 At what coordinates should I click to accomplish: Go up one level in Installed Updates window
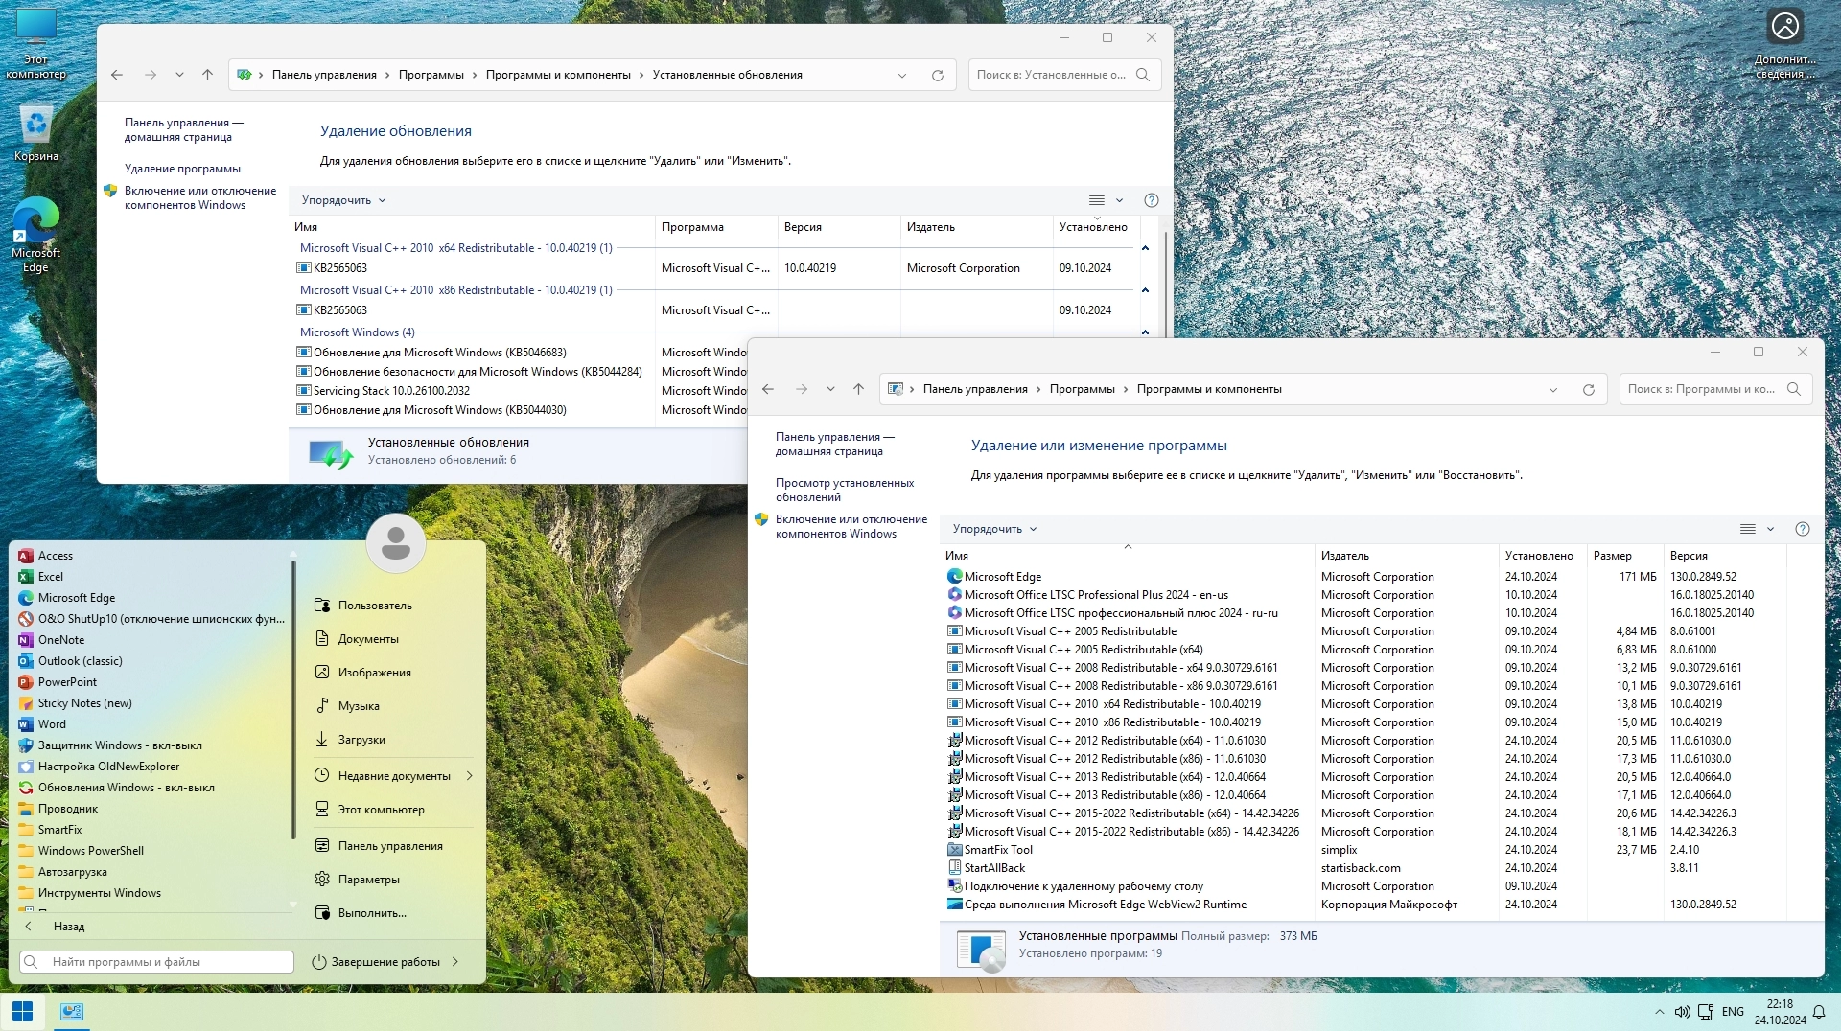(207, 75)
